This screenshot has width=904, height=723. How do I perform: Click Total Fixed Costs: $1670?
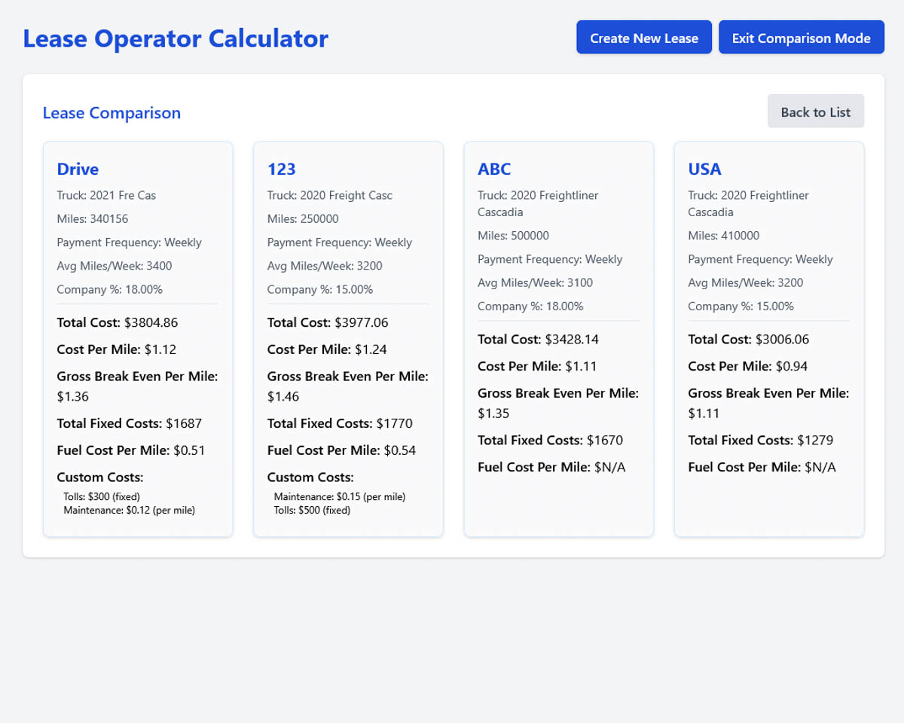pyautogui.click(x=550, y=440)
